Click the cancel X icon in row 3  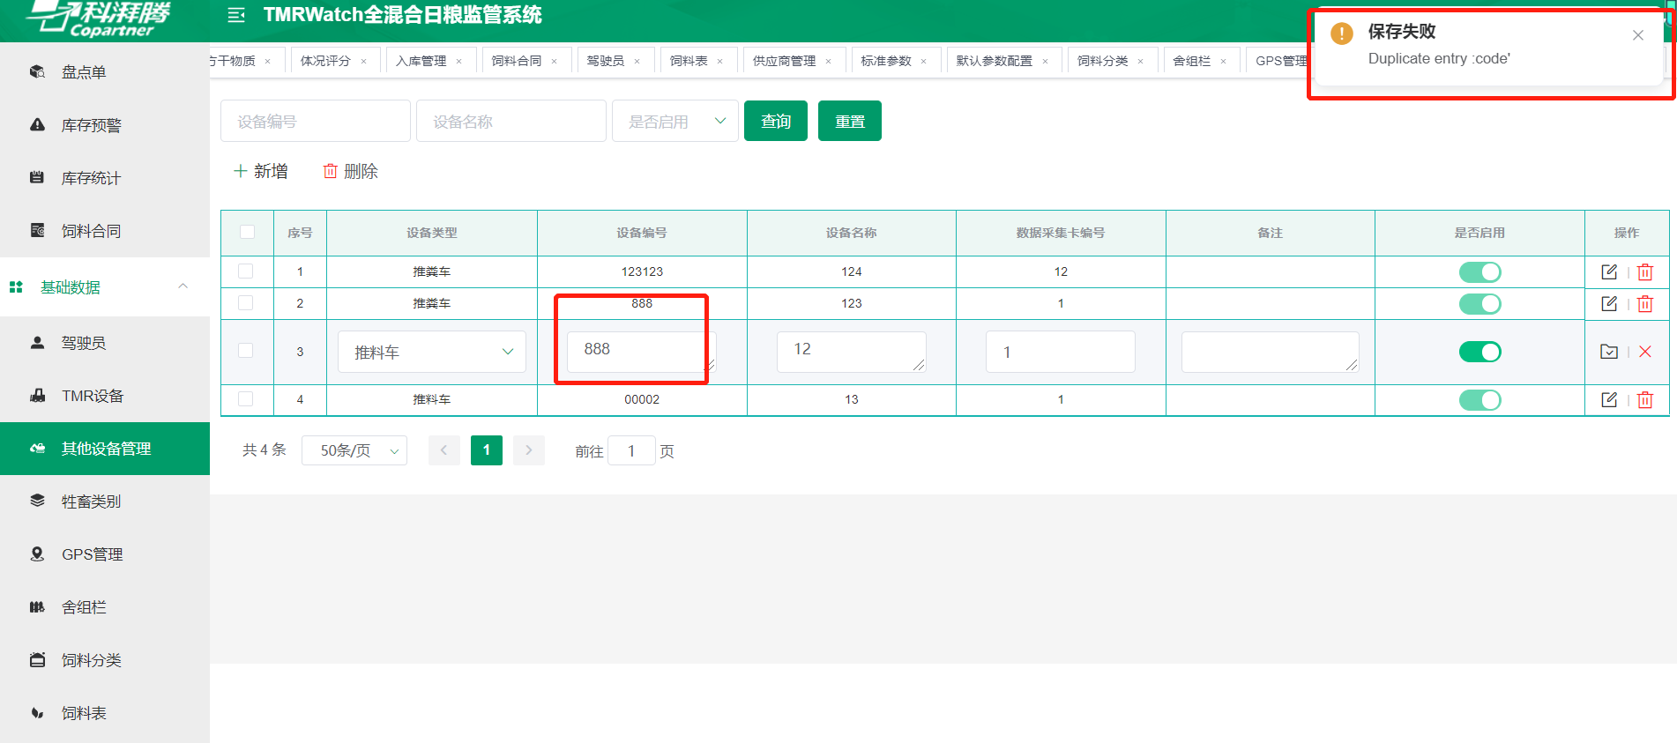tap(1645, 352)
